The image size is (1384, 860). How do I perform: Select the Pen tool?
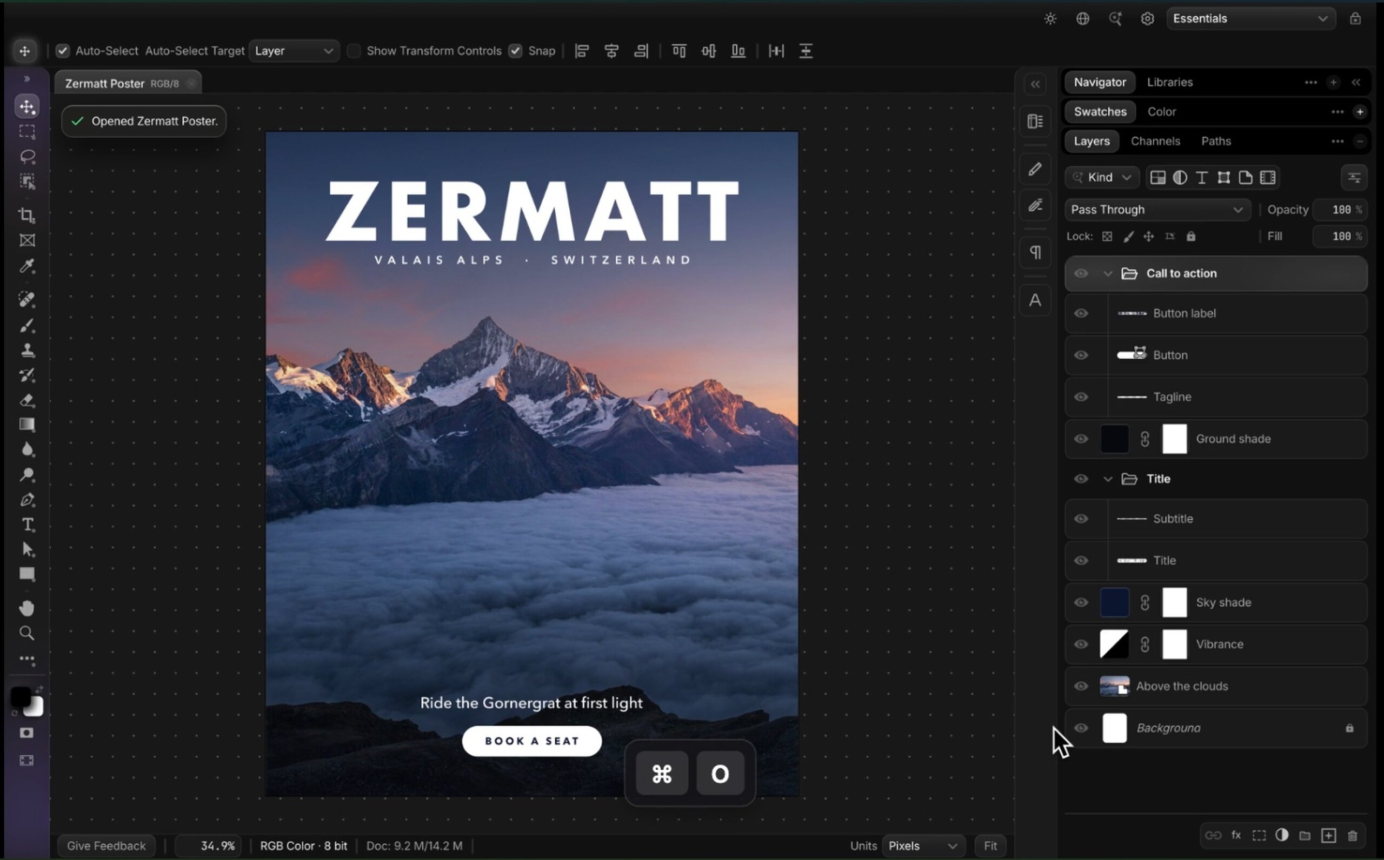(28, 500)
